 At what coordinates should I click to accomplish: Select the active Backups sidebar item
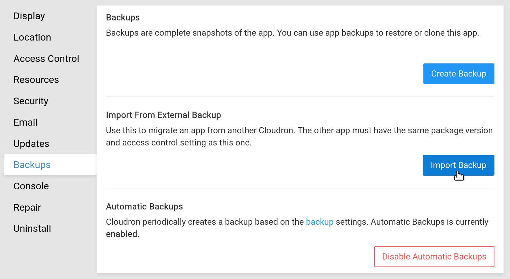32,165
